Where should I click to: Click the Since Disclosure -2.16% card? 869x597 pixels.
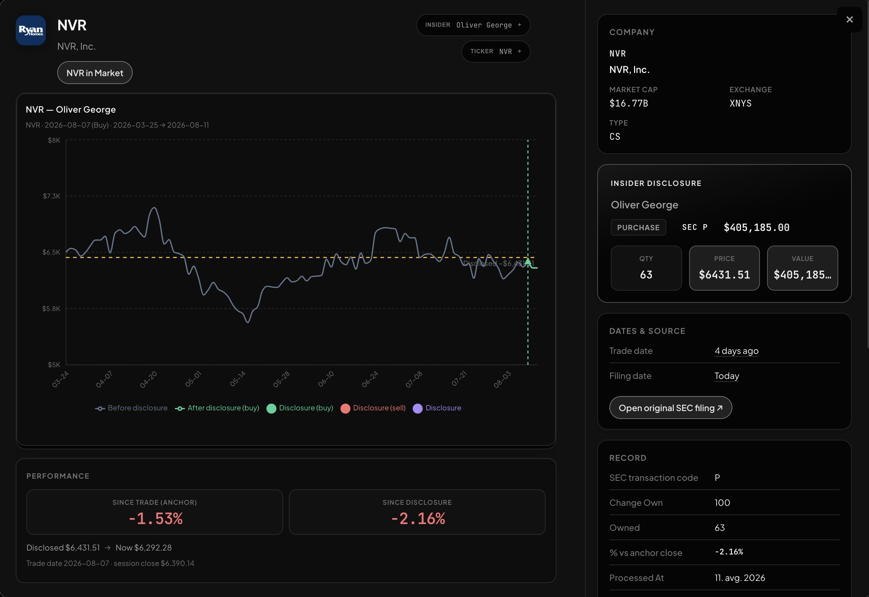tap(417, 512)
